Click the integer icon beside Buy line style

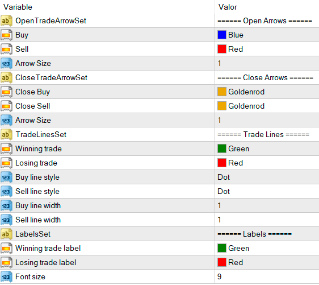[x=6, y=177]
